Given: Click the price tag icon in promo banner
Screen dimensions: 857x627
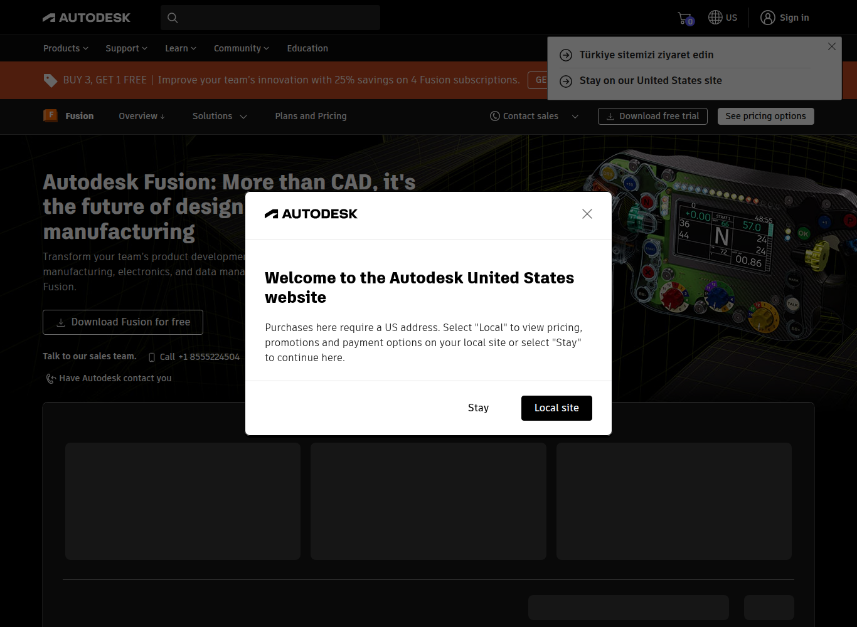Looking at the screenshot, I should pyautogui.click(x=50, y=80).
